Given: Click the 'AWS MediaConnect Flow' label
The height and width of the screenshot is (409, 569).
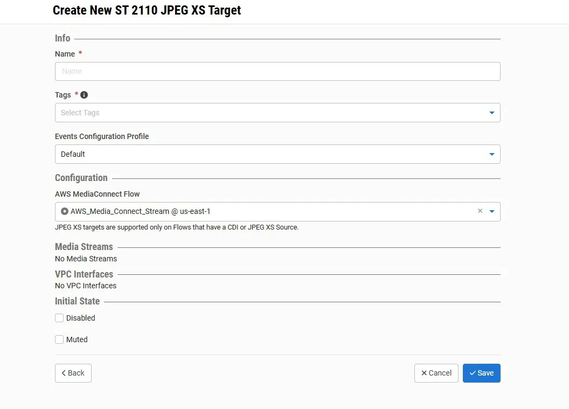Looking at the screenshot, I should click(97, 194).
